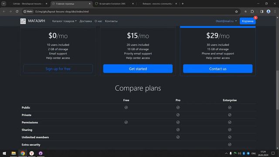Open the Windows Start menu
Screen dimensions: 279x157
click(x=4, y=153)
